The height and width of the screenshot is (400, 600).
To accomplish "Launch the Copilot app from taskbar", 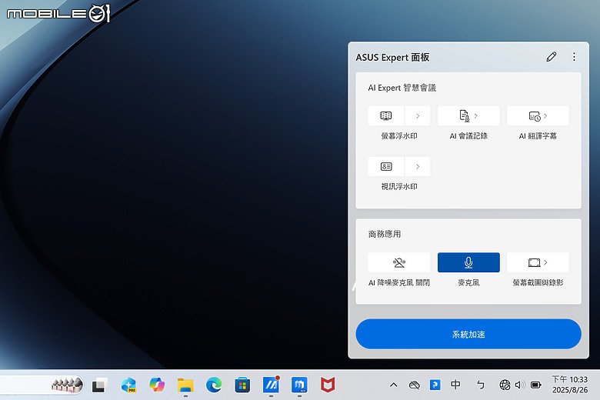I will 157,385.
